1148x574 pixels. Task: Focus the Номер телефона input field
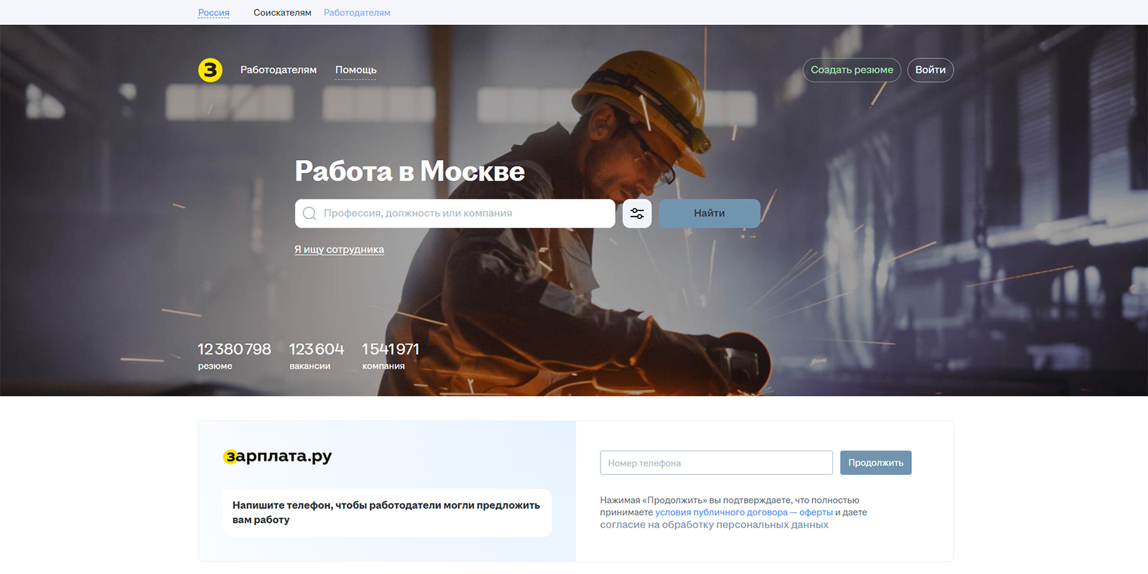717,463
